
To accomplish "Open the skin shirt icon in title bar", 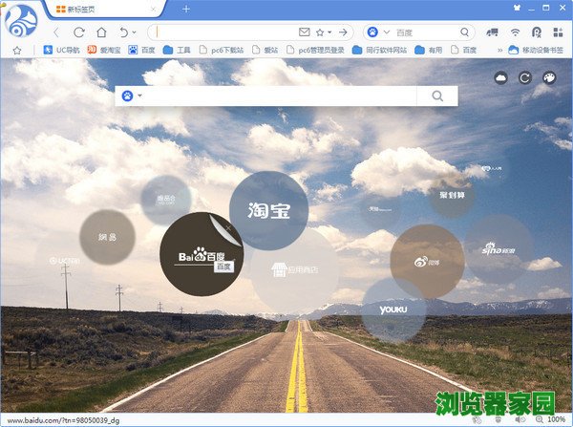I will tap(517, 8).
